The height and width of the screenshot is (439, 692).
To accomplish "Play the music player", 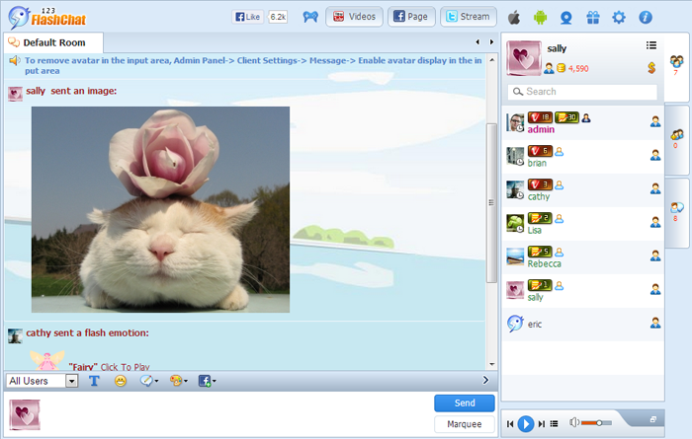I will pyautogui.click(x=526, y=423).
